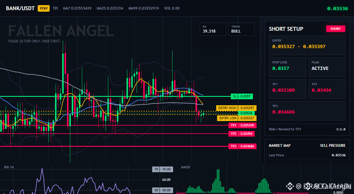
Task: Click the TP1 0.035109 card
Action: pyautogui.click(x=287, y=89)
